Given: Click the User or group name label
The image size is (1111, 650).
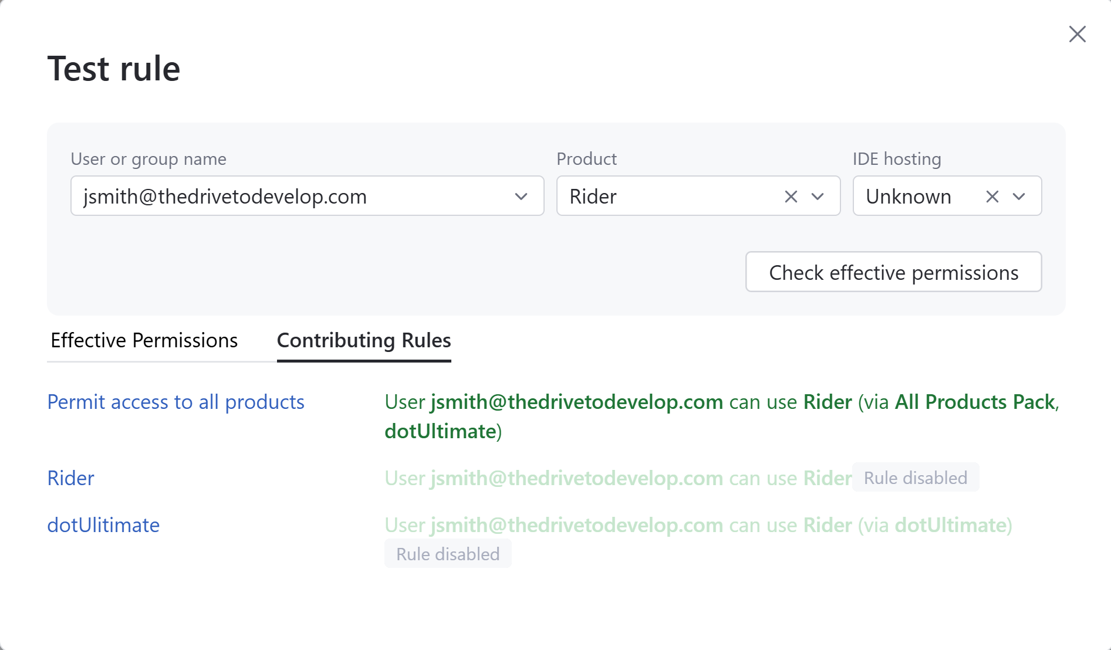Looking at the screenshot, I should point(148,159).
